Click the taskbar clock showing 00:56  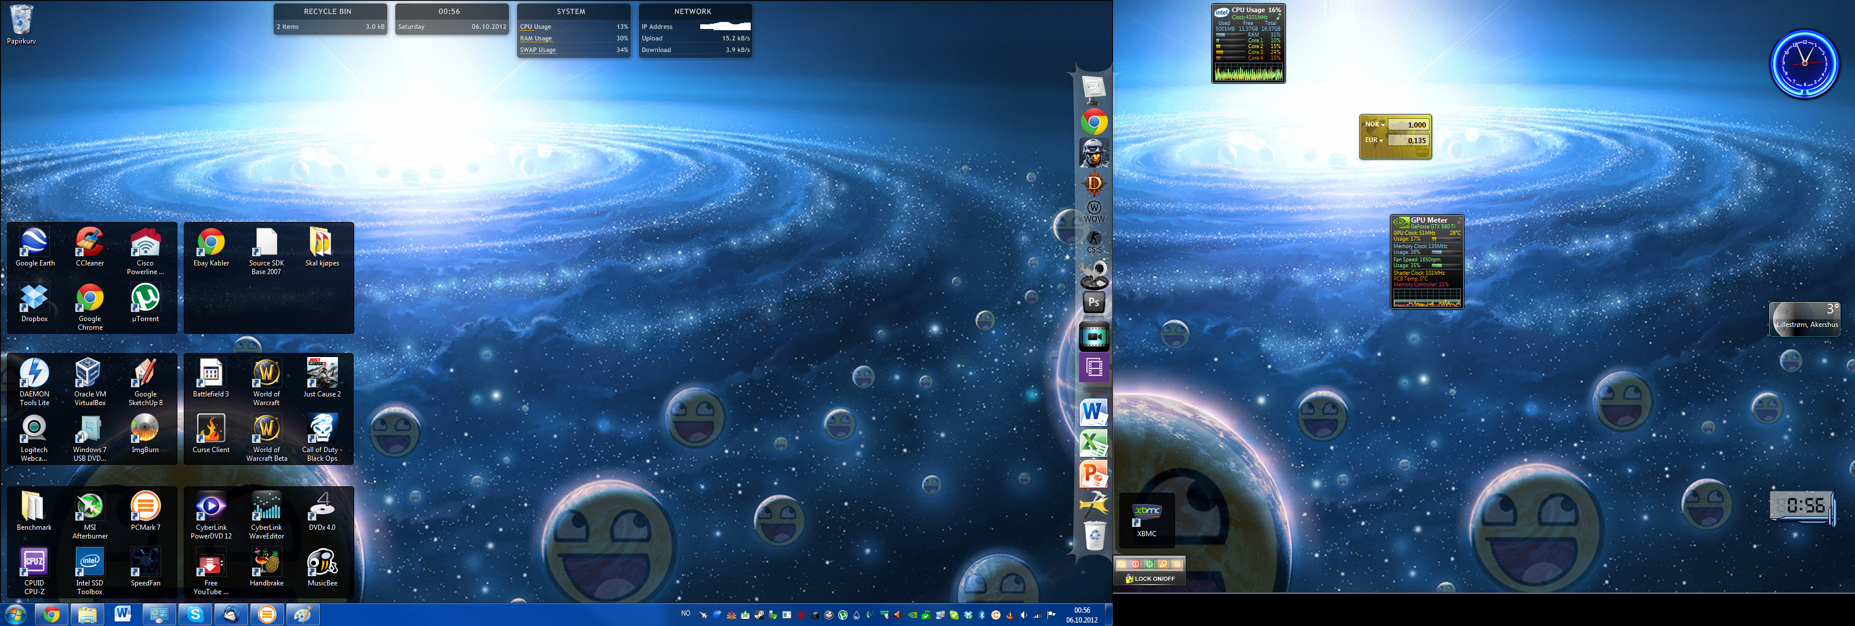[x=1082, y=614]
